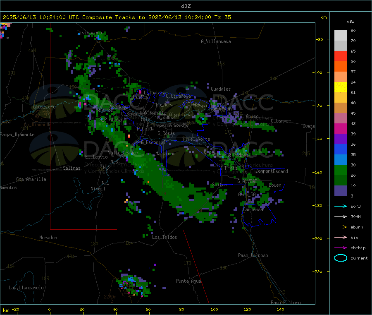Pick the light blue 35-30 dBZ swatch
Screen dimensions: 372x315
pyautogui.click(x=341, y=160)
